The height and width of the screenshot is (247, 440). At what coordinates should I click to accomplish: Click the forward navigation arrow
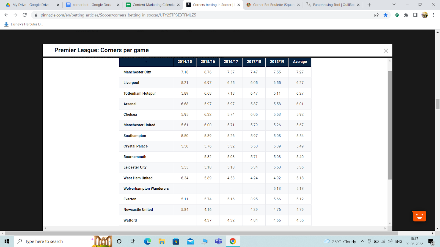[x=15, y=15]
